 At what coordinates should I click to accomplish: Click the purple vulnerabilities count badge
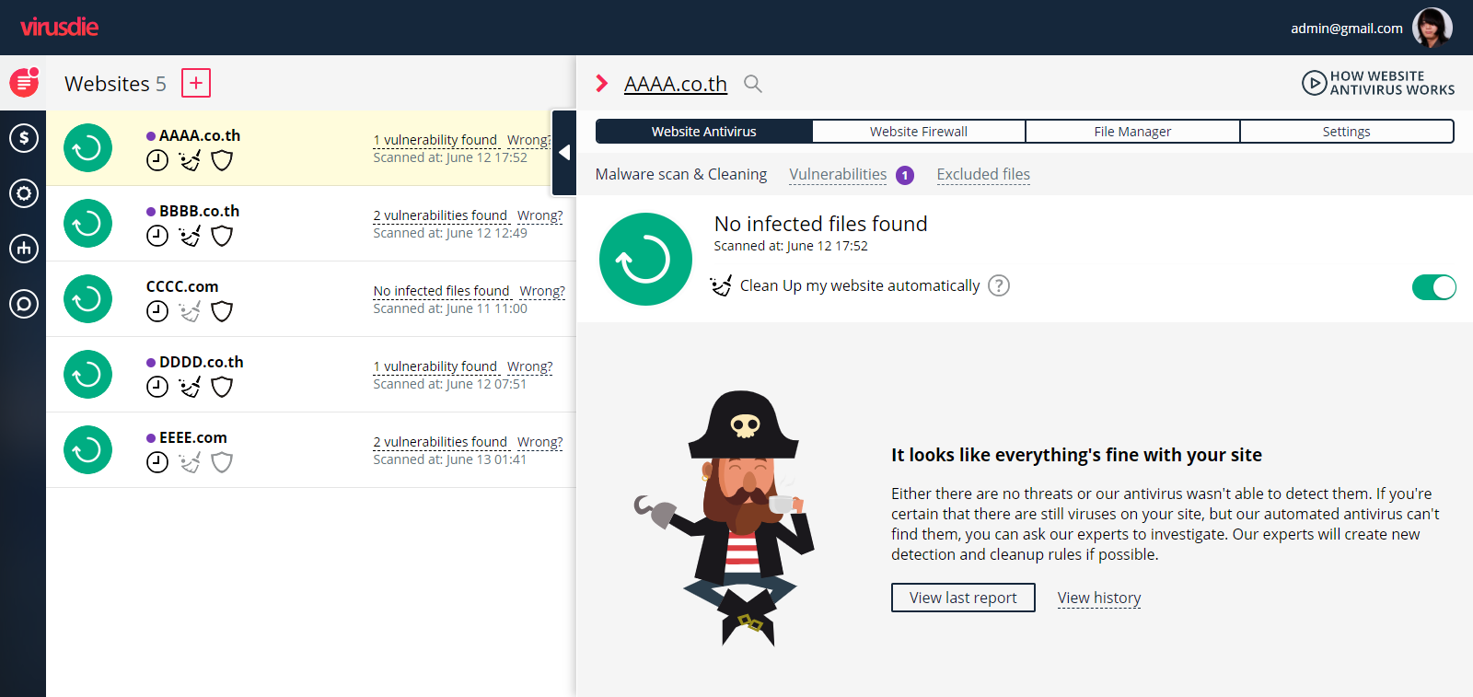pos(905,175)
